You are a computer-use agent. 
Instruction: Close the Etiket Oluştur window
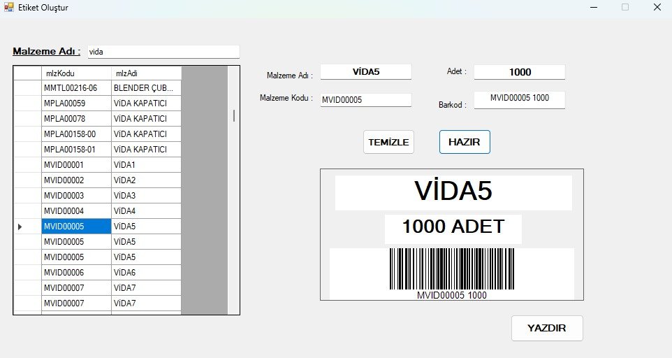pyautogui.click(x=657, y=7)
